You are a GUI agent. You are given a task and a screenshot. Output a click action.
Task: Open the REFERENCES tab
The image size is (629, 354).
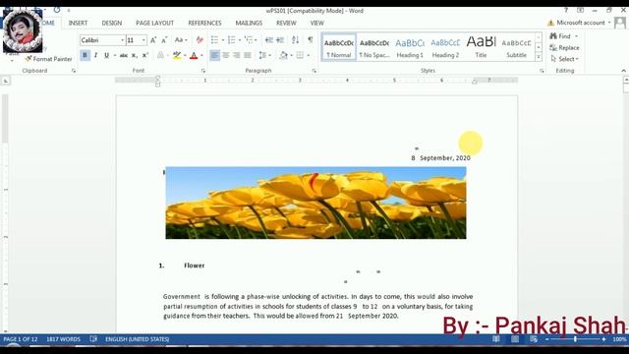point(204,24)
